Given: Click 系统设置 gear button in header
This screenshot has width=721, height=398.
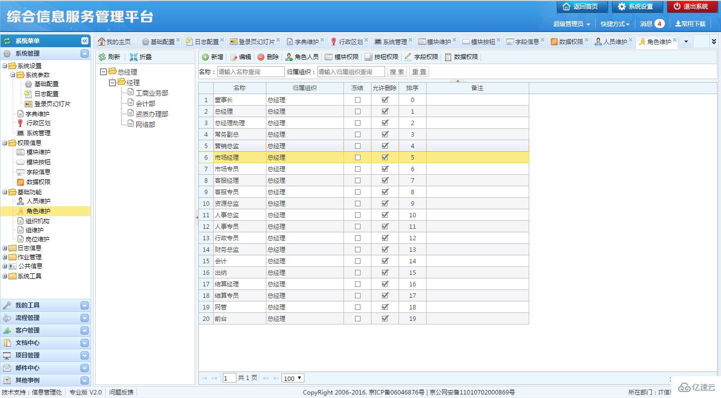Looking at the screenshot, I should point(637,7).
